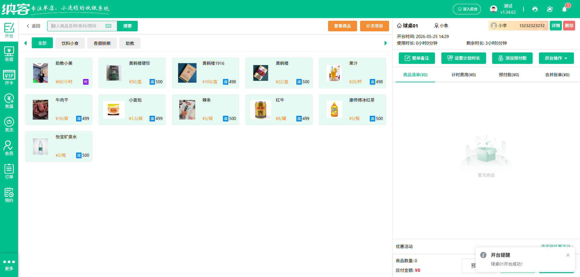Click the 小李 member avatar
The image size is (580, 277).
coord(494,26)
